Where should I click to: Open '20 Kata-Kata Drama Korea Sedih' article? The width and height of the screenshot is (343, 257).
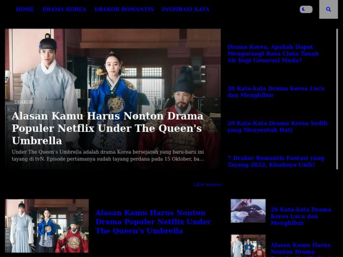click(277, 127)
